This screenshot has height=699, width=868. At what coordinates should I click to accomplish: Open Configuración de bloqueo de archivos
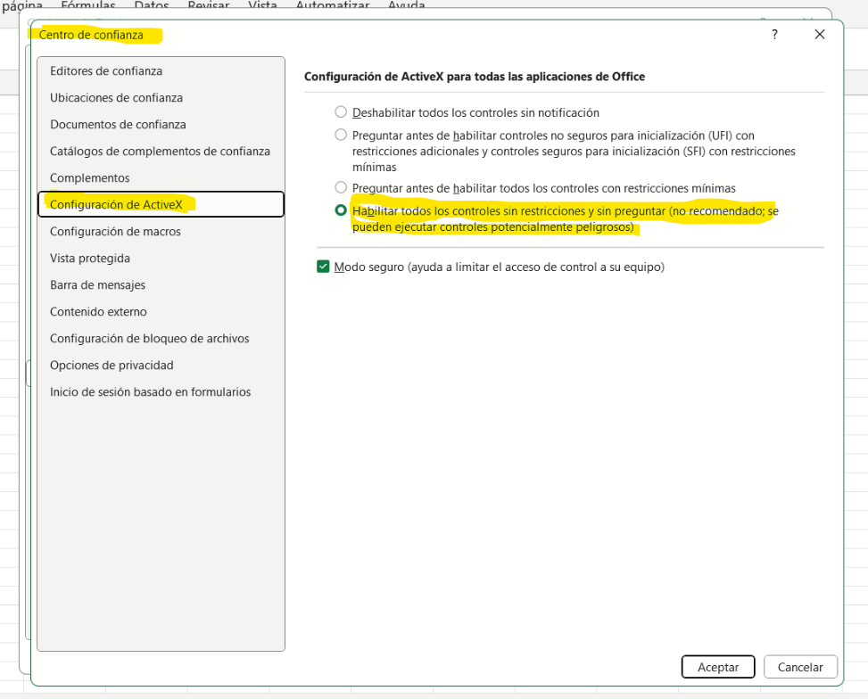tap(161, 338)
